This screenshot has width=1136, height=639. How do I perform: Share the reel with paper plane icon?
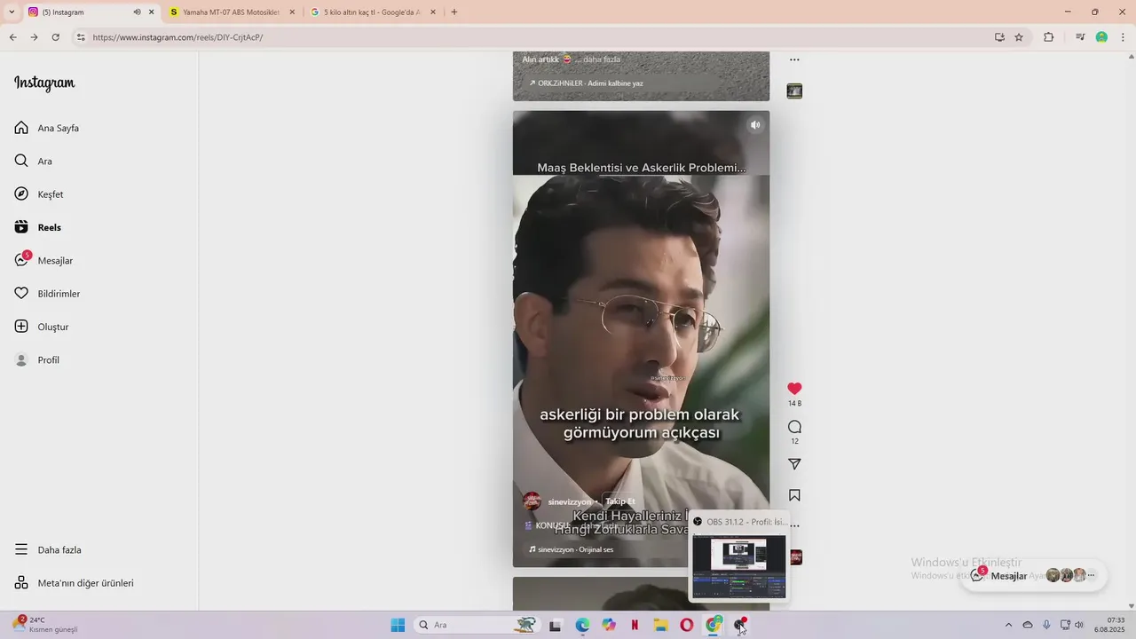tap(794, 464)
